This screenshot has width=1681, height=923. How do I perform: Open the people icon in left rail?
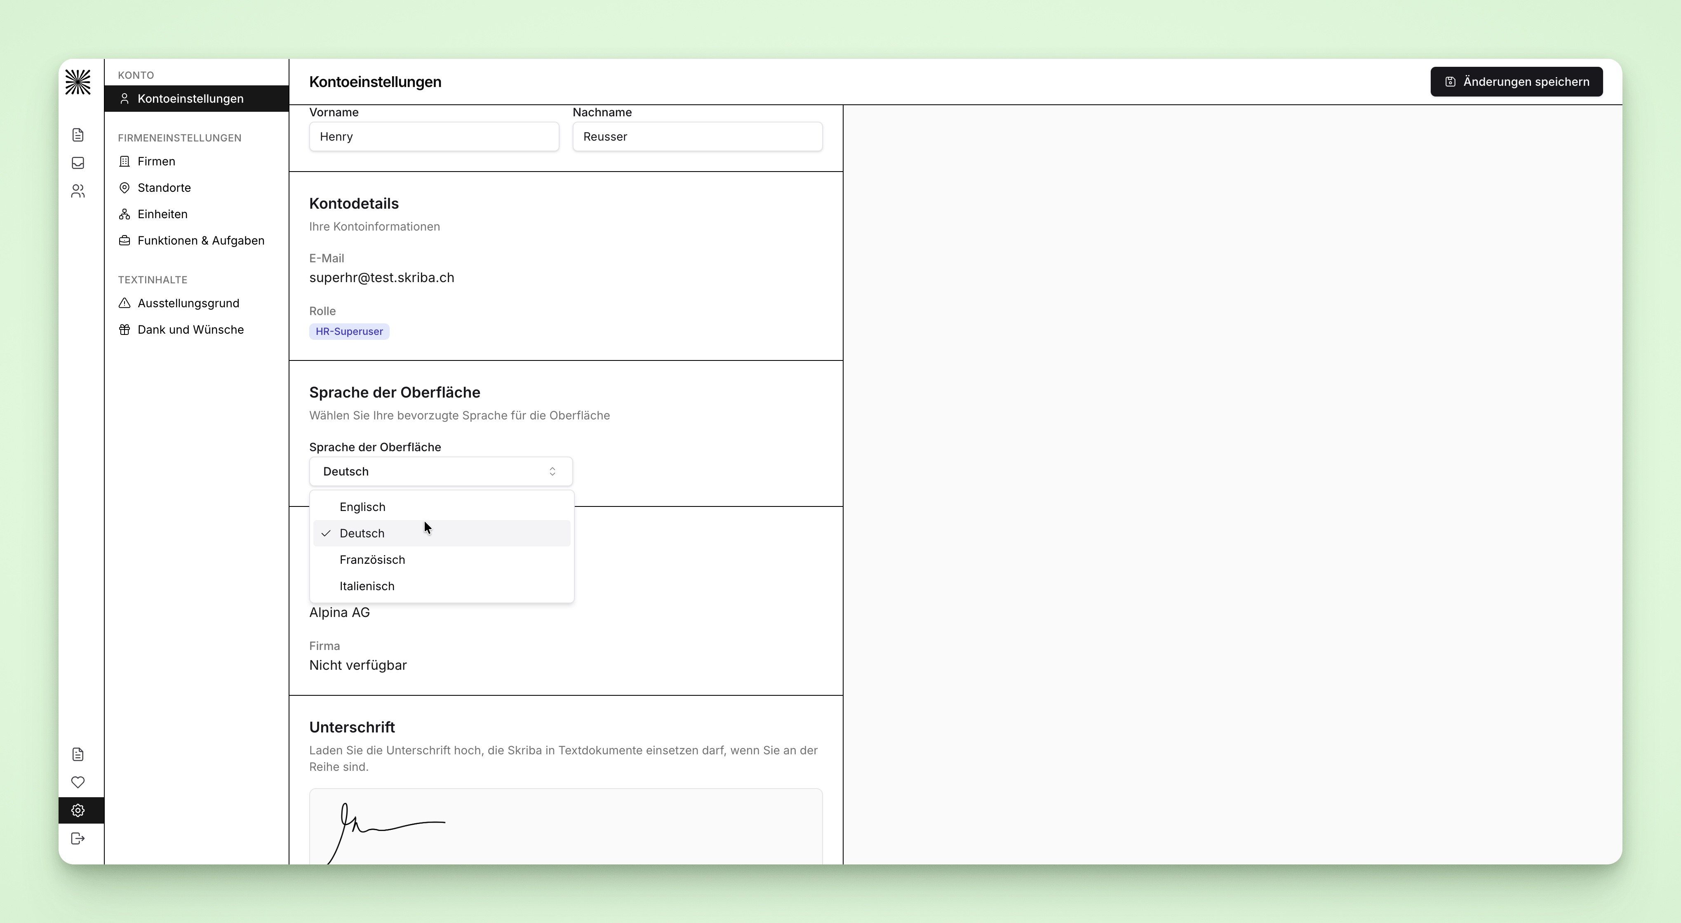click(78, 191)
